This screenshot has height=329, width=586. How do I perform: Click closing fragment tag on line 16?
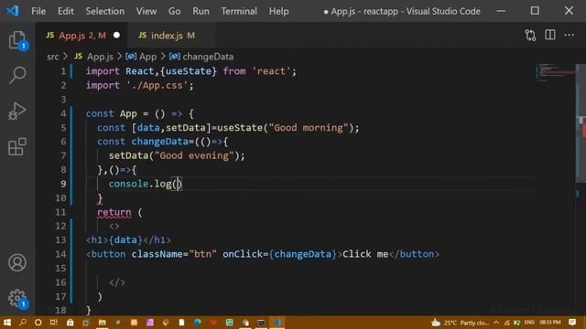[117, 282]
